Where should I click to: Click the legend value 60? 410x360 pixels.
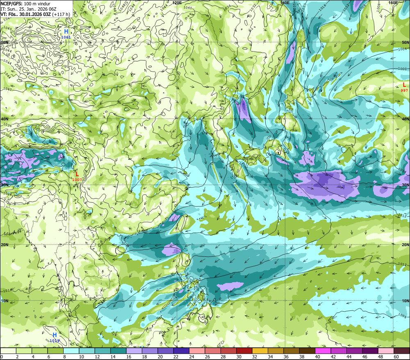coord(396,357)
